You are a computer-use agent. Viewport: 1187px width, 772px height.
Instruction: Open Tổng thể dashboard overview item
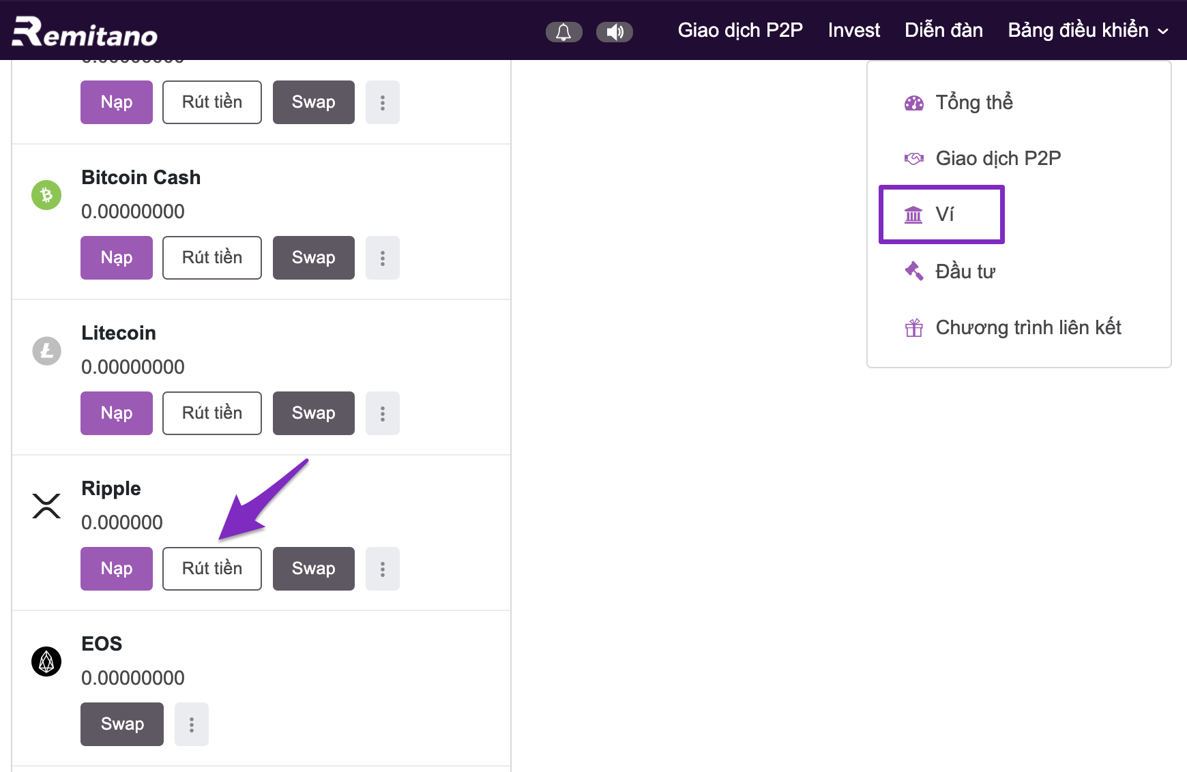[973, 102]
